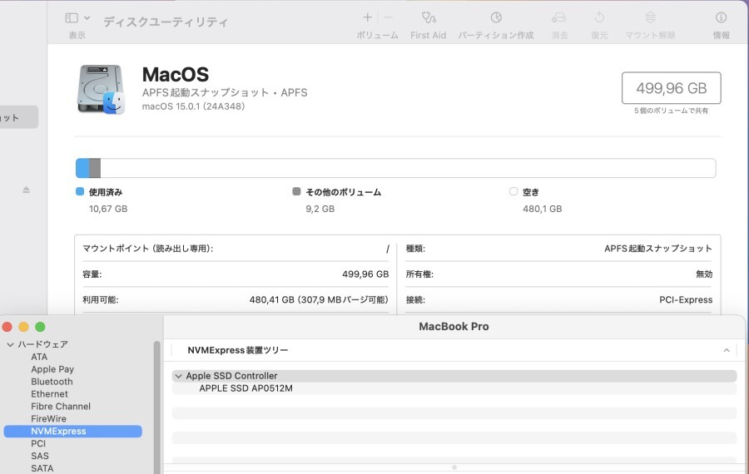
Task: Select SAS in the hardware list
Action: [40, 456]
